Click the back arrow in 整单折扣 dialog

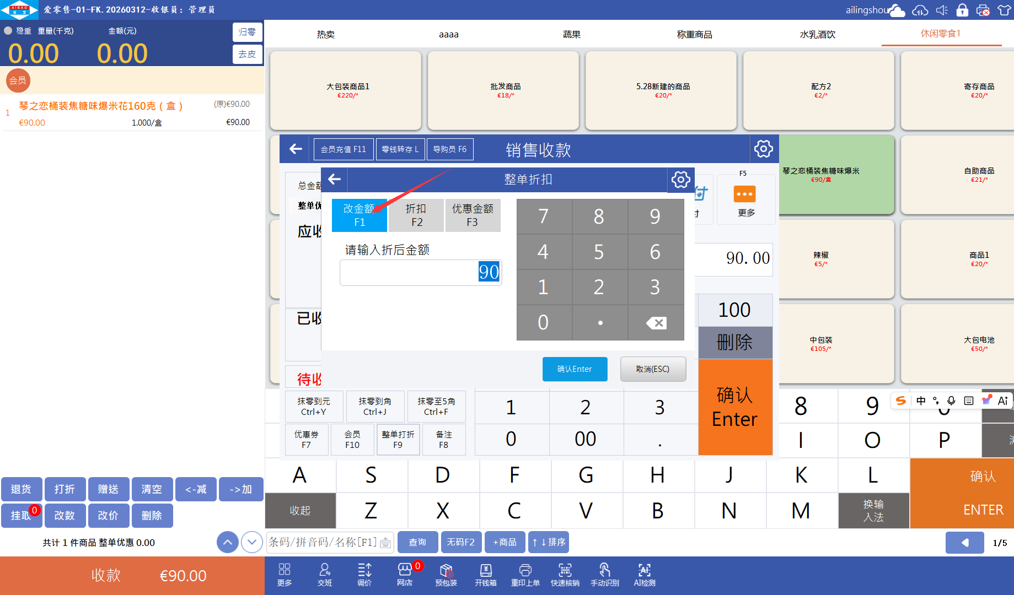(334, 180)
